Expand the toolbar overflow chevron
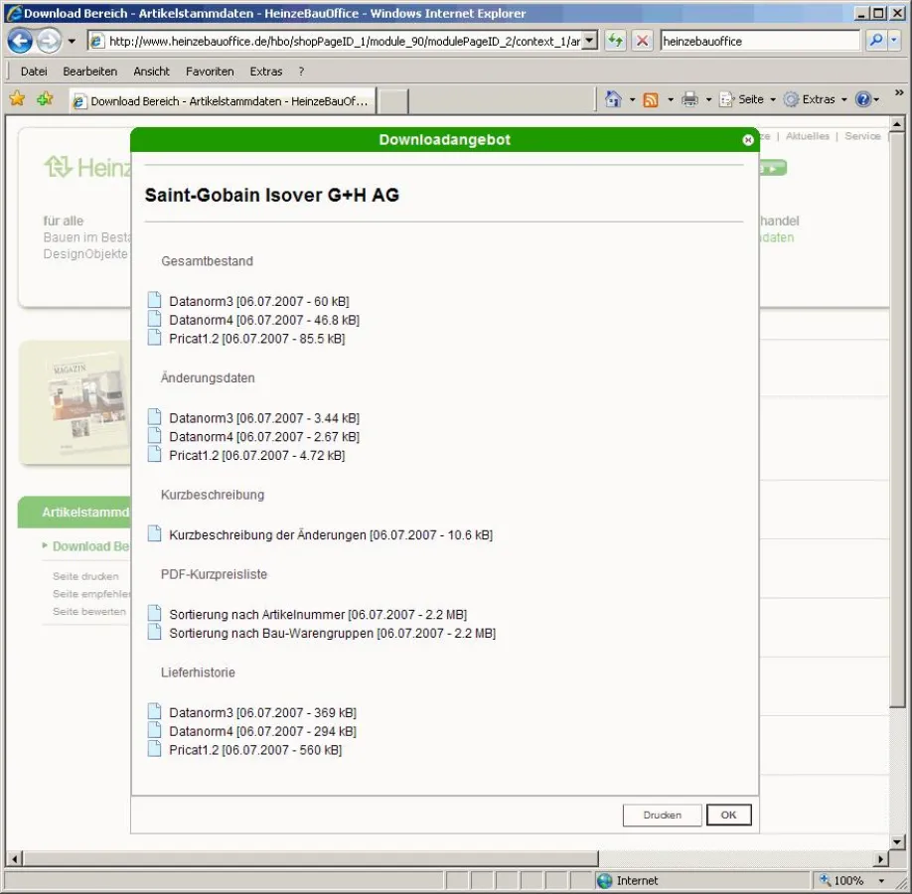This screenshot has height=894, width=912. (x=897, y=94)
